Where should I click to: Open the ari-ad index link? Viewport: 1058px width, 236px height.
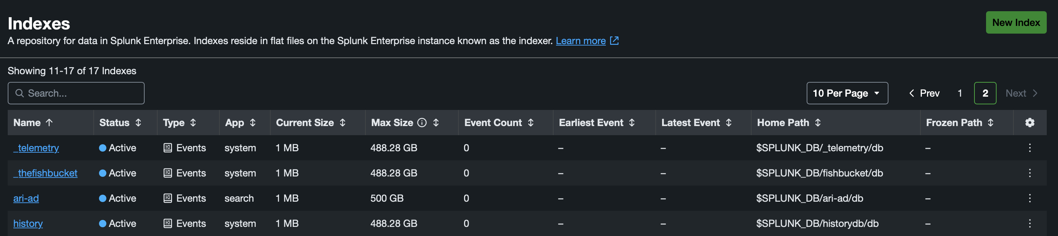[26, 198]
